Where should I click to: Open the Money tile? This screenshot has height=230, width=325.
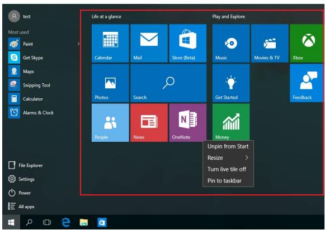231,122
